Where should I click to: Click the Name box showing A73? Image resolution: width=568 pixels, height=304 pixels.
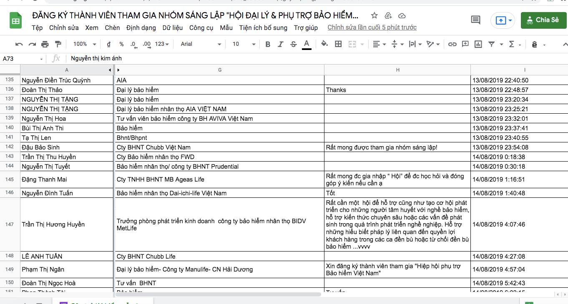coord(23,59)
